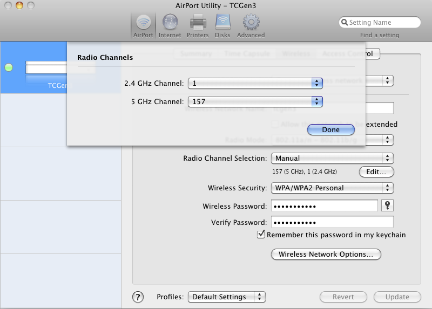The width and height of the screenshot is (432, 309).
Task: Focus the Setting Name search field
Action: 380,22
